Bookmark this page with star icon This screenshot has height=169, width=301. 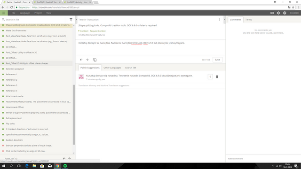pyautogui.click(x=293, y=8)
